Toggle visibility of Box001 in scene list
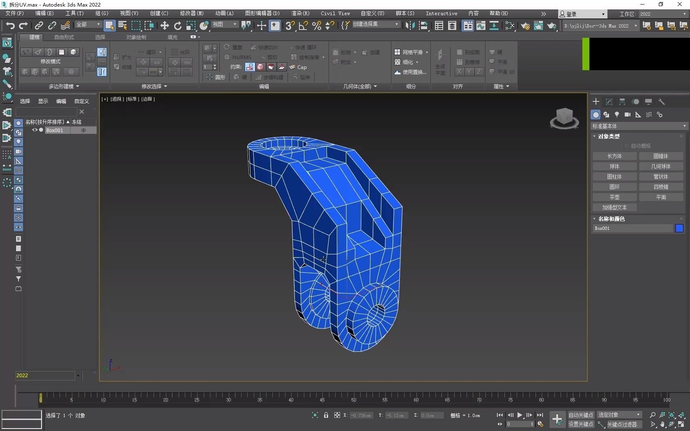The image size is (690, 431). click(x=35, y=130)
